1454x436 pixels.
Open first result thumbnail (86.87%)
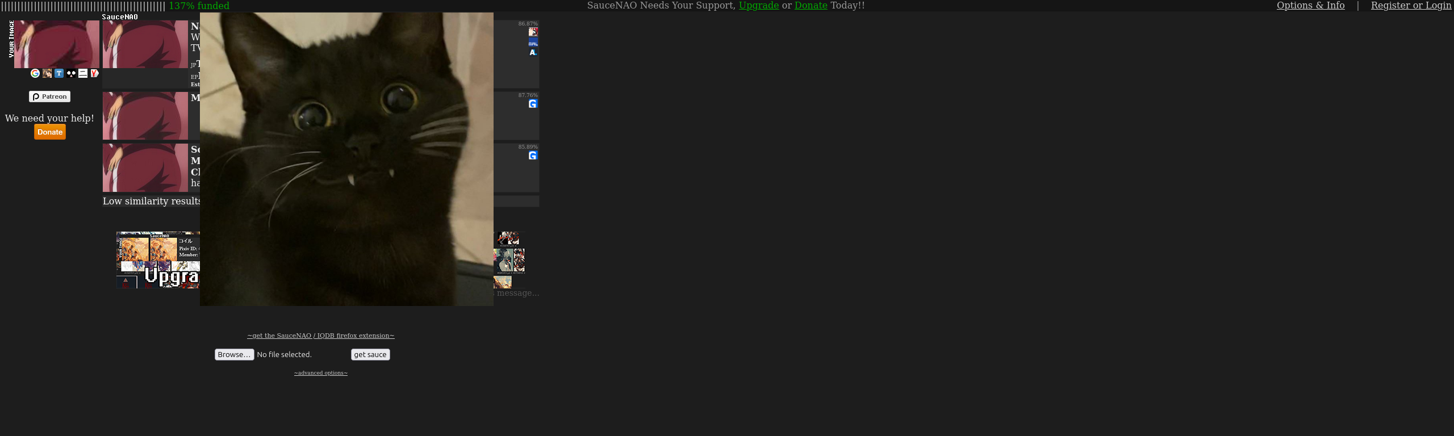(x=145, y=44)
